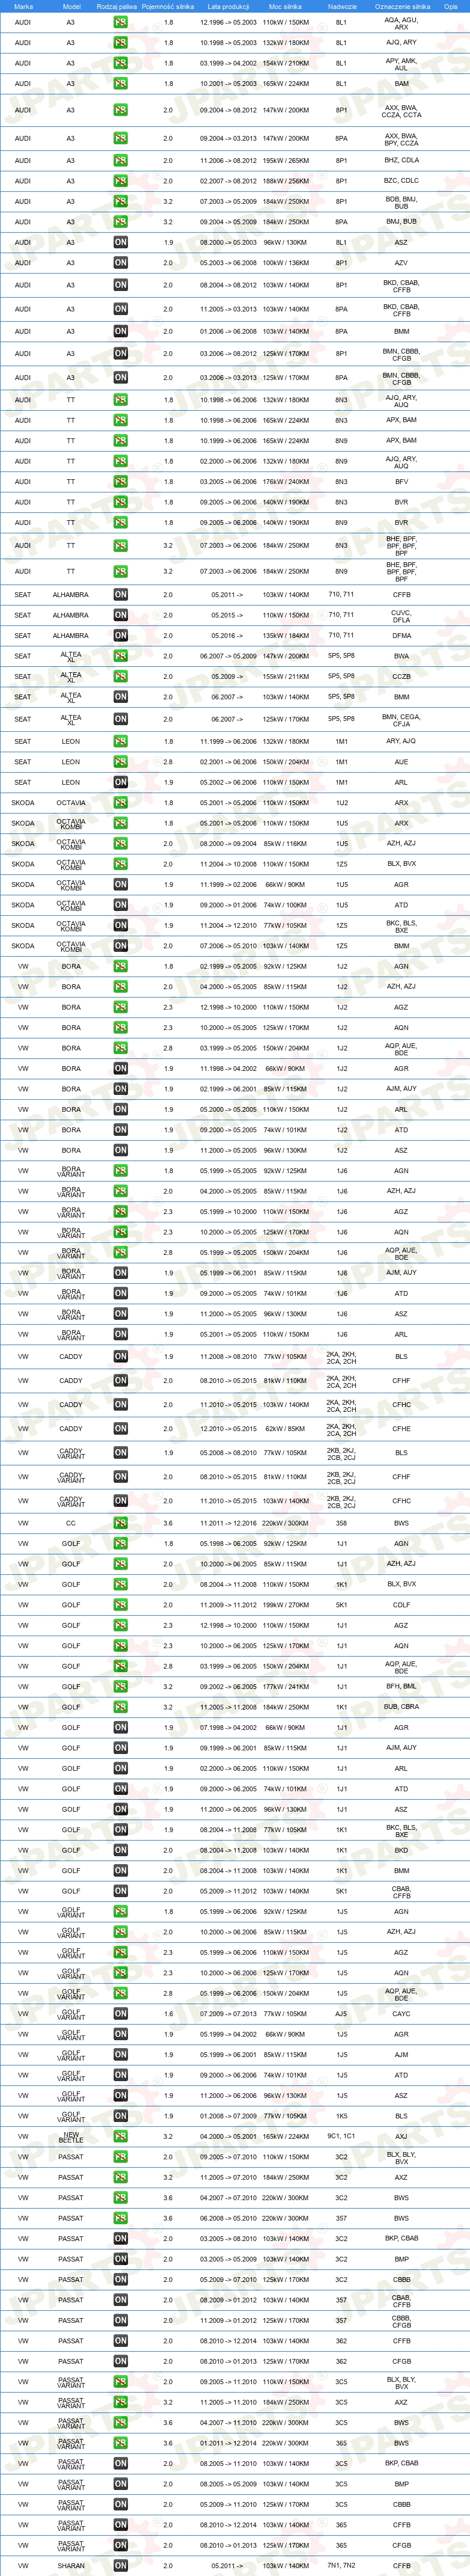Select the power cell 155kW / 211KM
The image size is (470, 2576).
click(x=285, y=677)
